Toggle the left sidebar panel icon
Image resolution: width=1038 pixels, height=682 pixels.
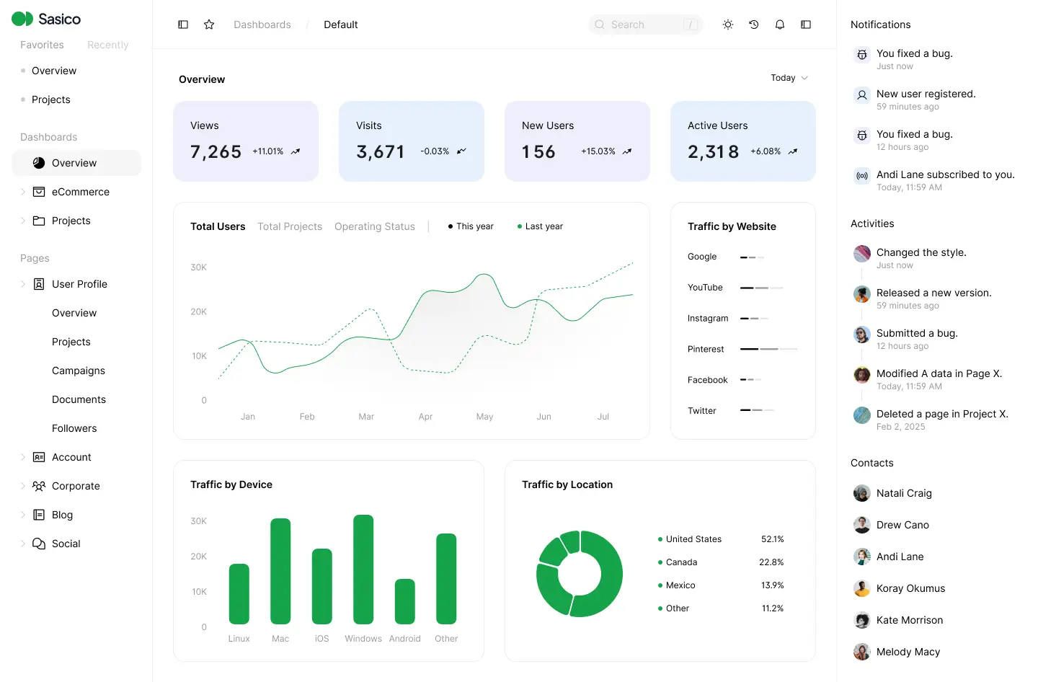tap(183, 25)
